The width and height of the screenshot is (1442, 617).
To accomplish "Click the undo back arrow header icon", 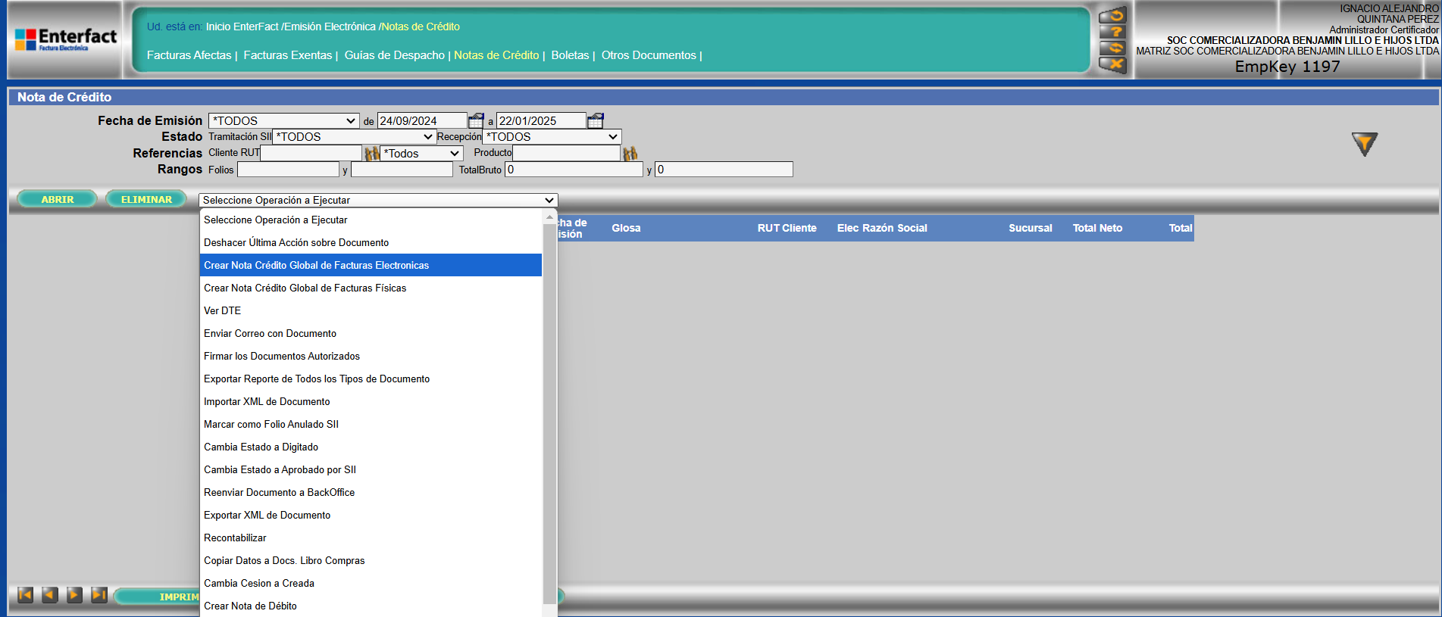I will 1112,15.
